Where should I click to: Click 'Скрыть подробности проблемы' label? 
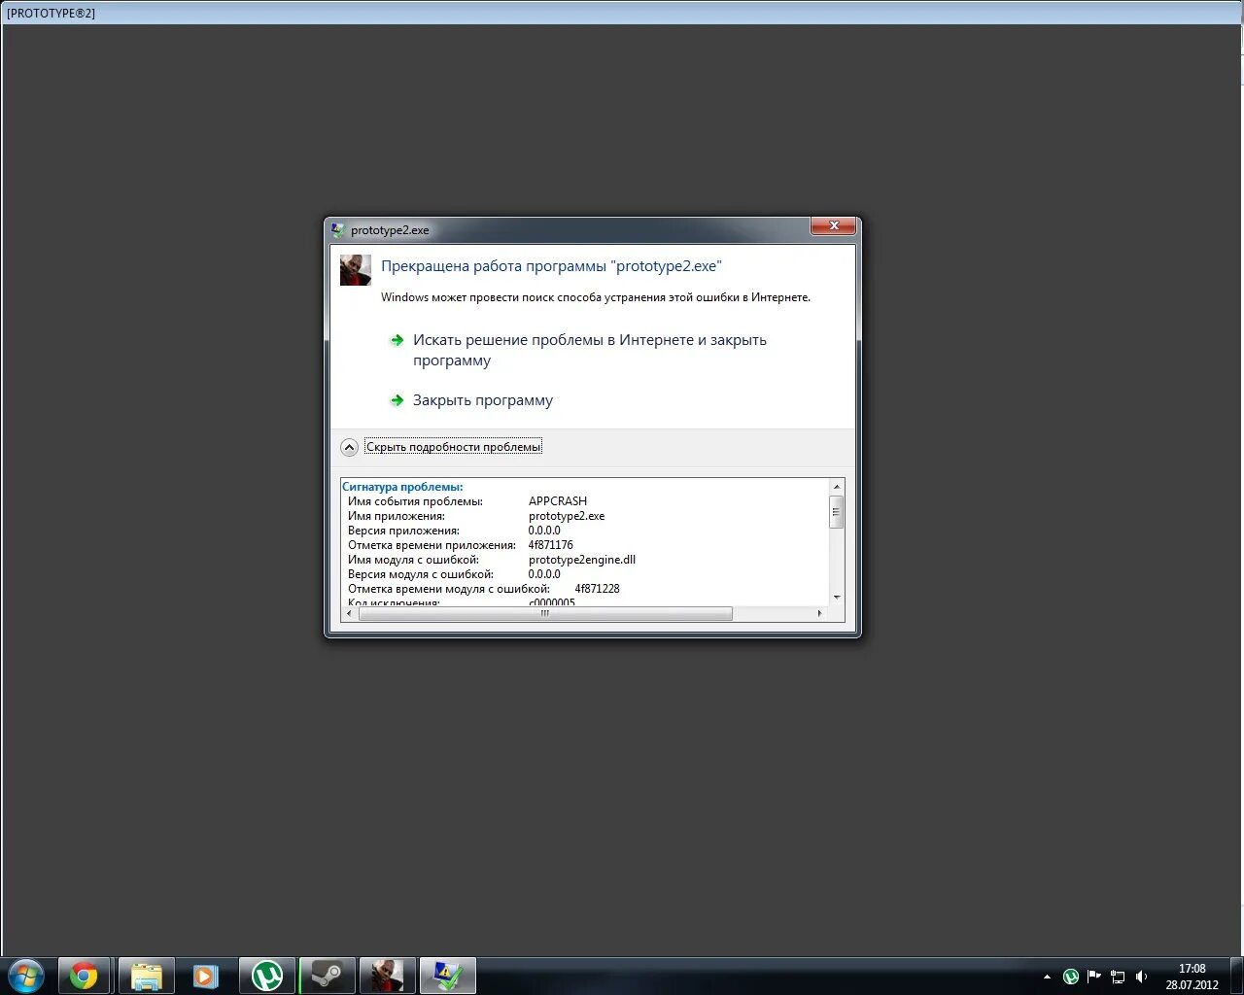click(453, 447)
